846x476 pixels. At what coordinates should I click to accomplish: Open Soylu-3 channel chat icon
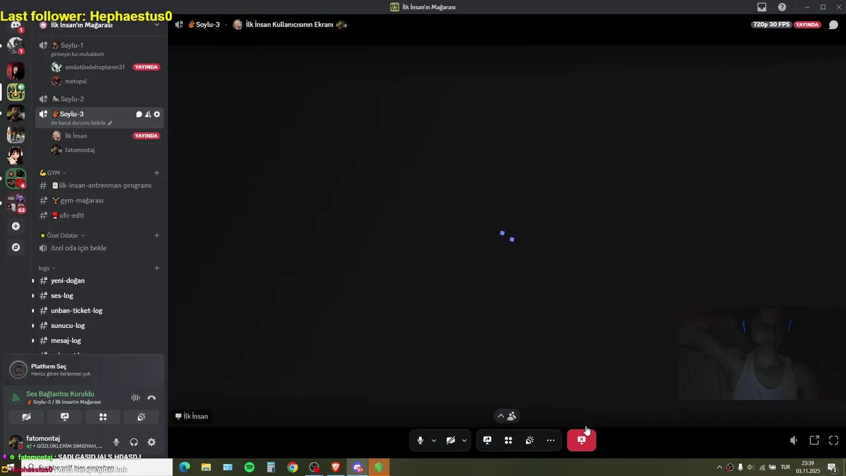click(139, 114)
